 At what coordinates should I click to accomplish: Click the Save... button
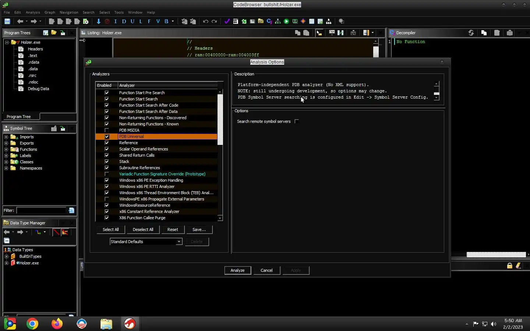(199, 229)
